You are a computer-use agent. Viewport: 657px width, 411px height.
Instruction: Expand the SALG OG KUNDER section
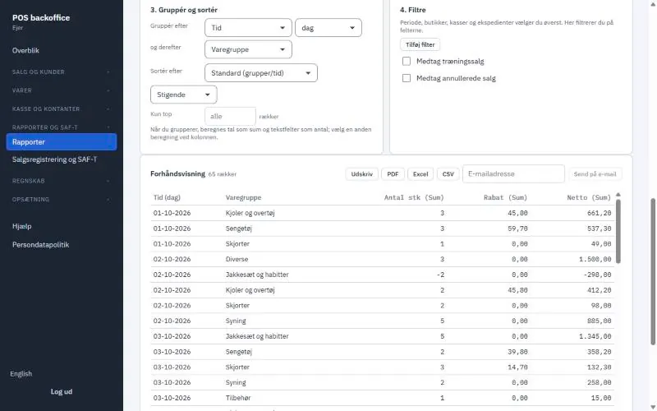pyautogui.click(x=61, y=72)
